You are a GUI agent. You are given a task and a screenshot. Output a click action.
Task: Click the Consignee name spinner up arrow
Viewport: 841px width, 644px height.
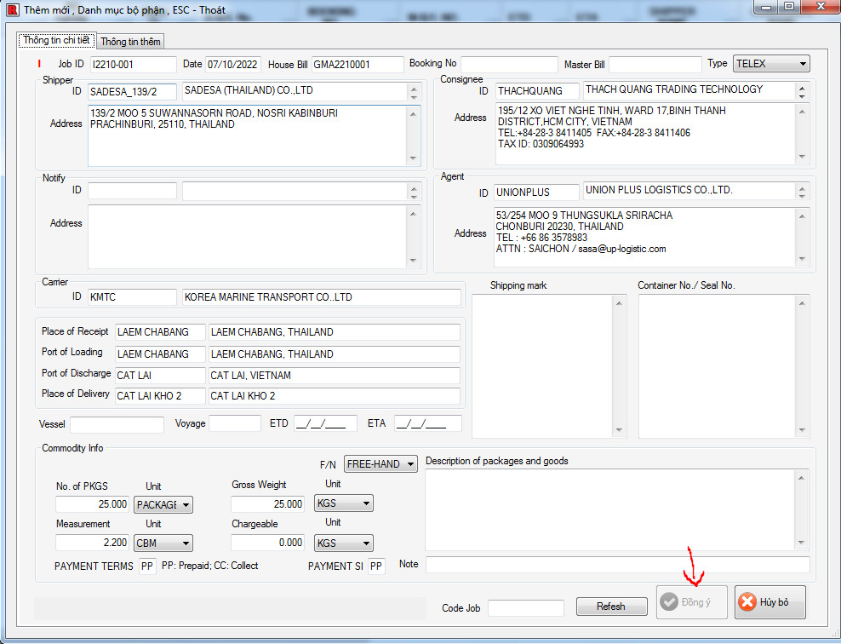802,87
